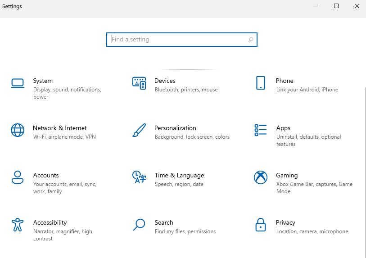Click the System laptop icon

(18, 83)
